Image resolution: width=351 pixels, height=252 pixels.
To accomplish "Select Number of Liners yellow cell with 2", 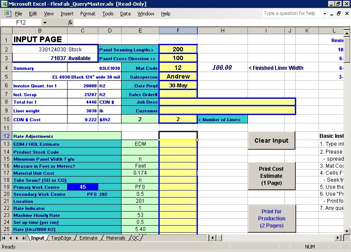I will pyautogui.click(x=178, y=119).
